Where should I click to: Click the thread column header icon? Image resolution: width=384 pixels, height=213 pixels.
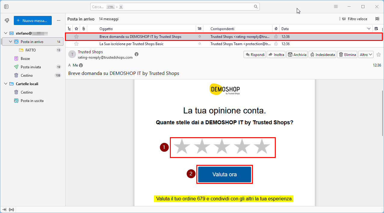[69, 29]
